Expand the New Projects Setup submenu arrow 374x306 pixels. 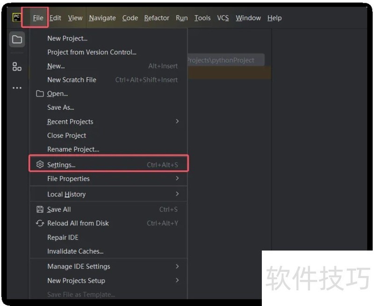click(177, 280)
